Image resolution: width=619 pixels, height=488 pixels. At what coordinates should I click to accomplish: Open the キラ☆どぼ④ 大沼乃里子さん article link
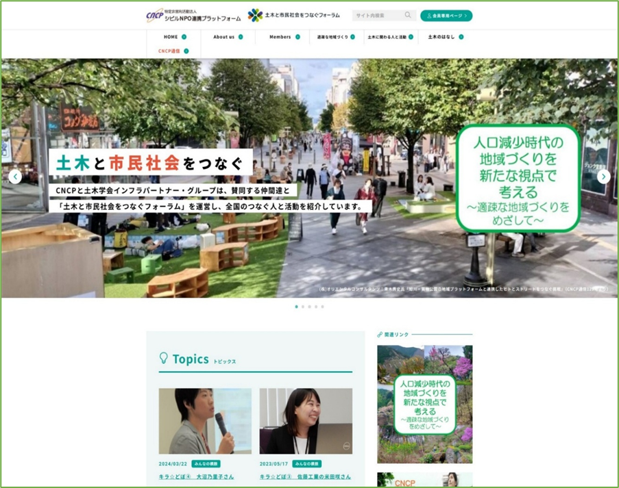point(195,476)
